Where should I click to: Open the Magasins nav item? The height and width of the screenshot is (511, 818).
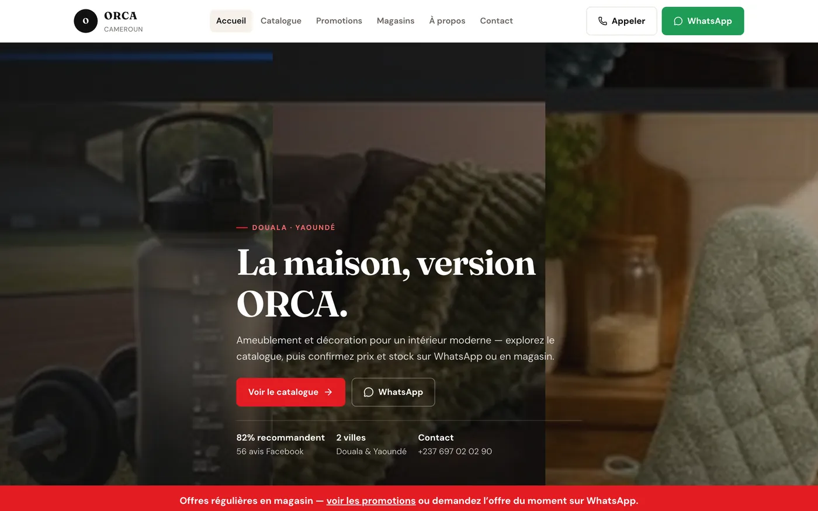point(396,21)
